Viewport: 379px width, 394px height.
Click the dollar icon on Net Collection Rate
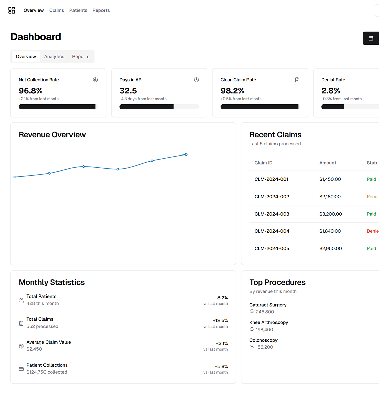click(95, 80)
